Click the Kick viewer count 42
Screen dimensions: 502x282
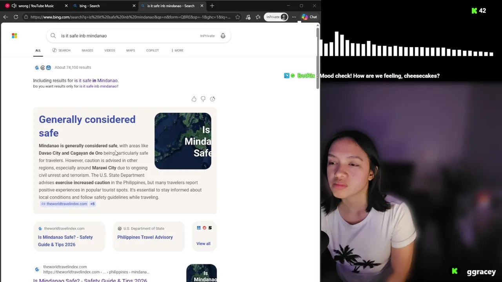click(482, 11)
